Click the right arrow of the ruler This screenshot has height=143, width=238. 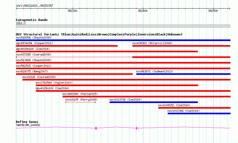click(x=229, y=9)
